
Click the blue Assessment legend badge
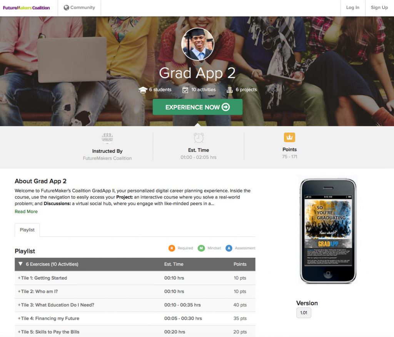(229, 248)
